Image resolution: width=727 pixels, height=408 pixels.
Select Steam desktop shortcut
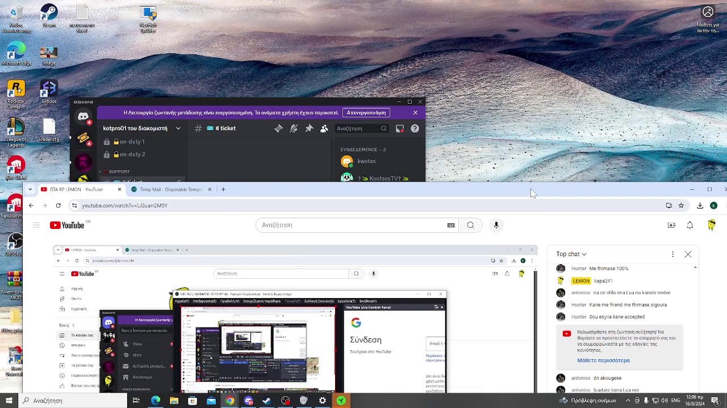[x=49, y=16]
